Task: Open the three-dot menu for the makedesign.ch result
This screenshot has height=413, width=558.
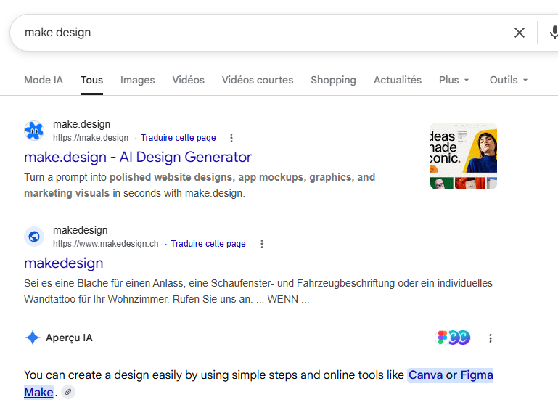Action: pyautogui.click(x=261, y=244)
